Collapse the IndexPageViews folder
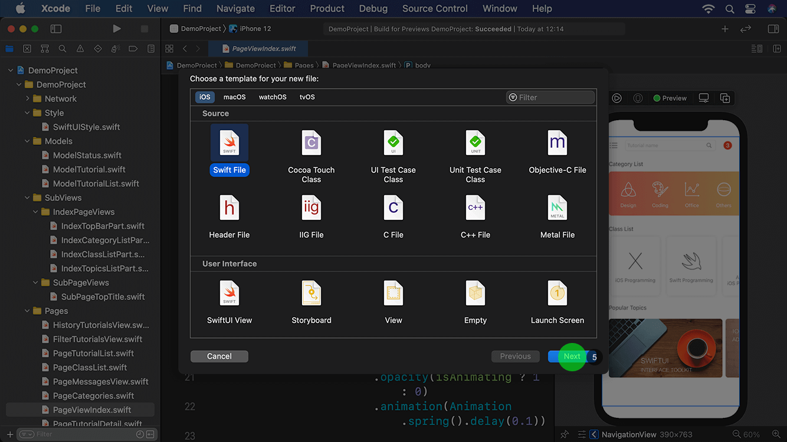 (35, 212)
